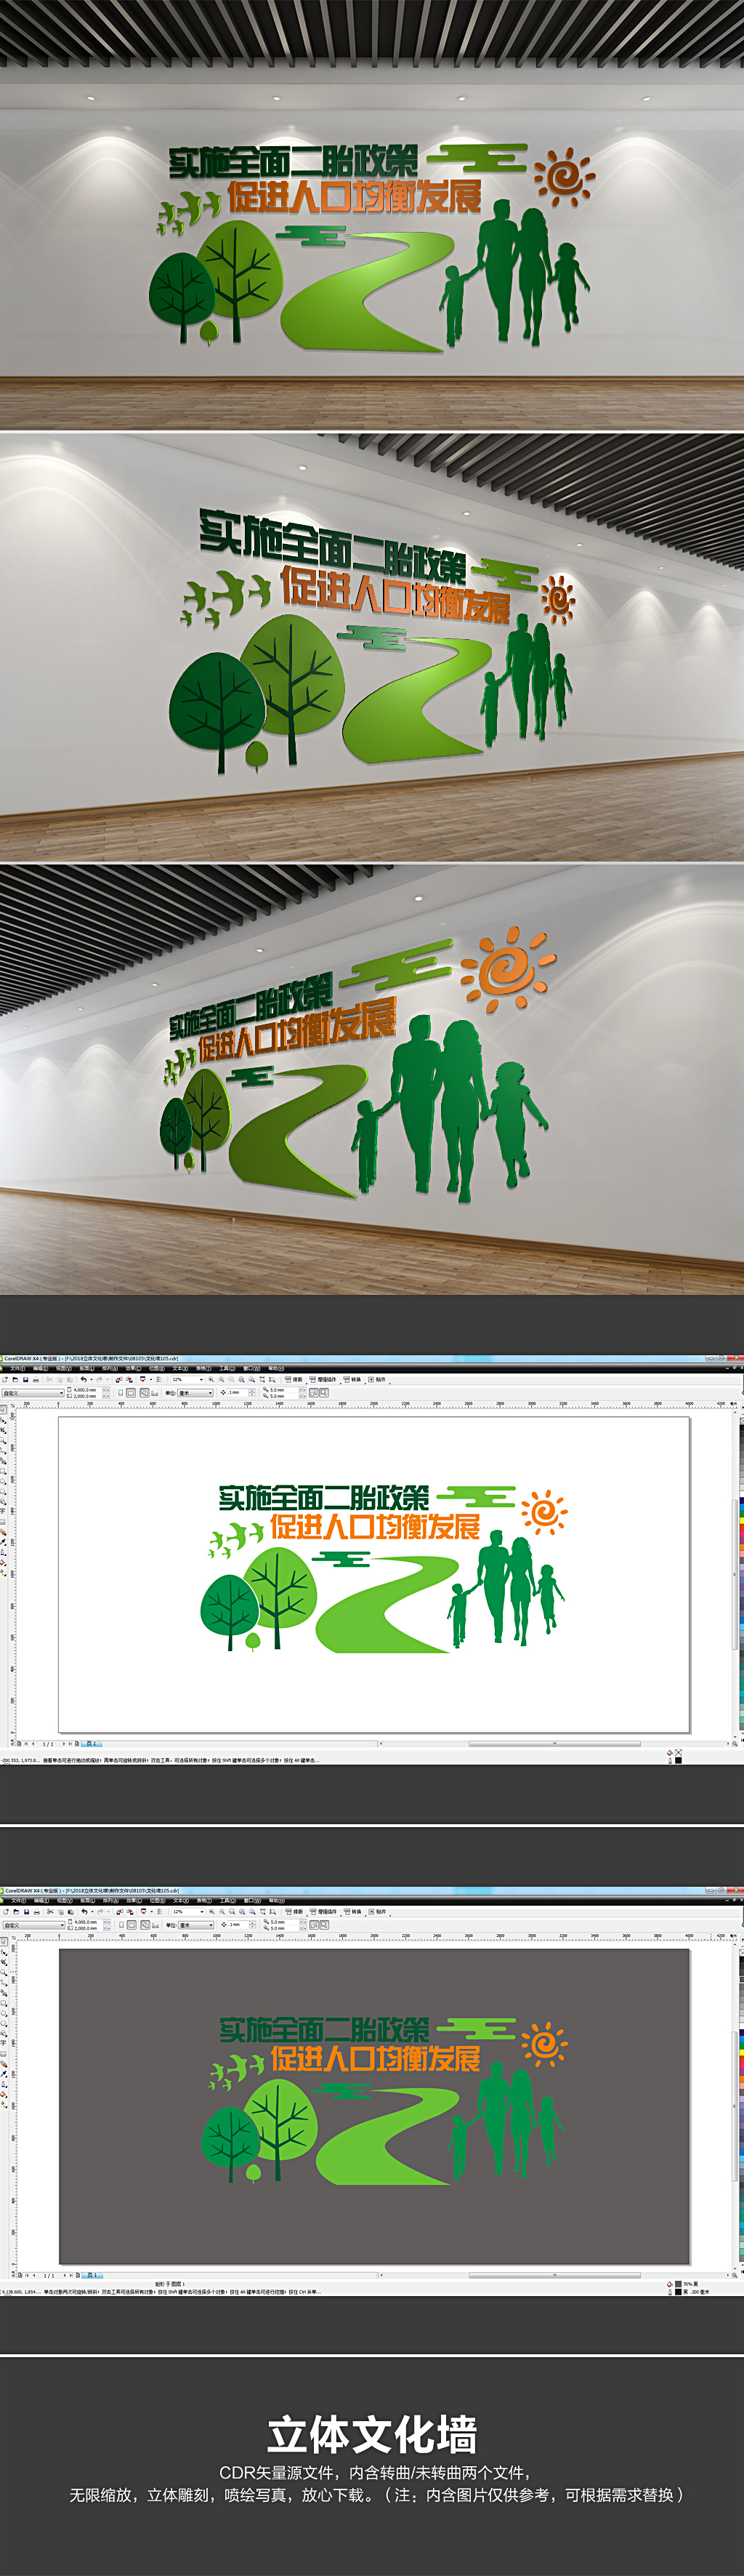Select Pick tool in gray-page window toolbox
This screenshot has width=744, height=2576.
(3, 1942)
